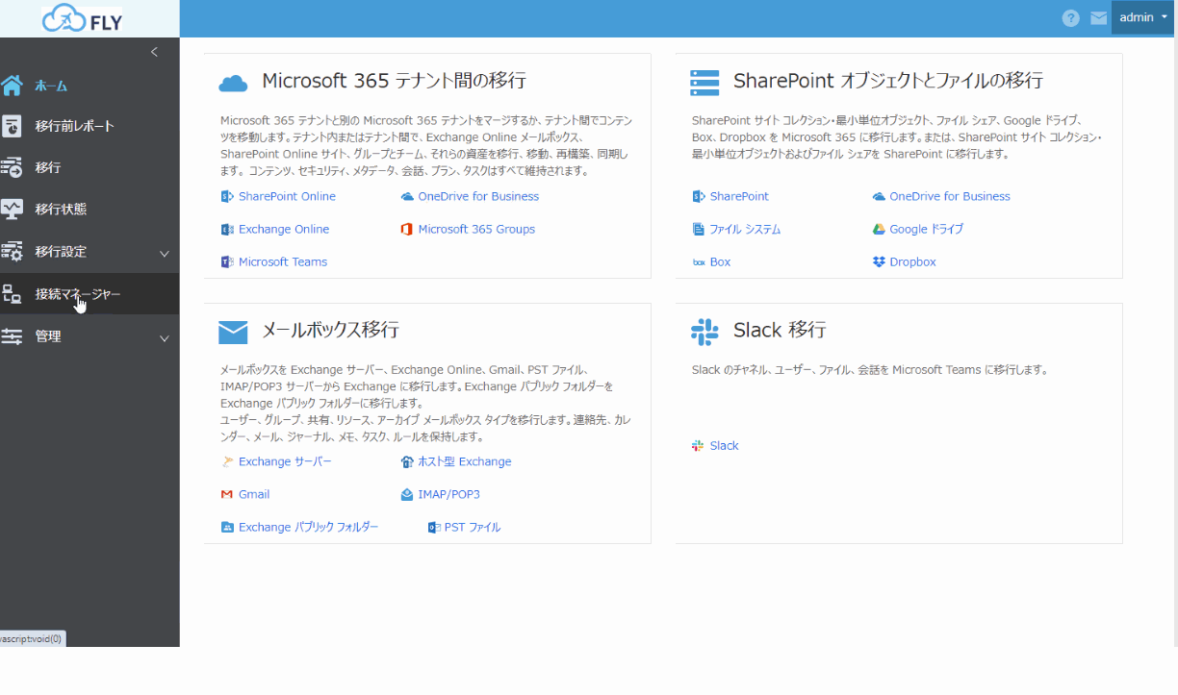
Task: Click the ホスト型 Exchange icon
Action: pyautogui.click(x=407, y=461)
